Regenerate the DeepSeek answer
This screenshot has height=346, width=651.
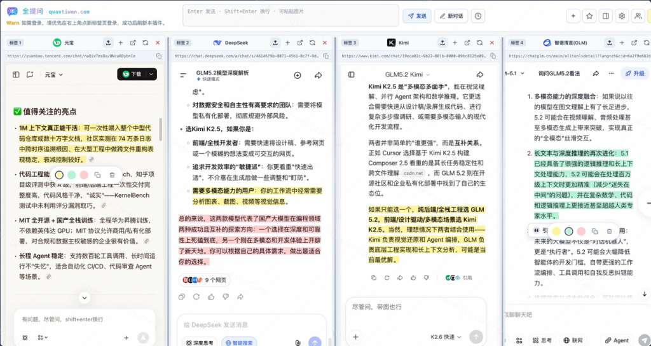coord(196,297)
